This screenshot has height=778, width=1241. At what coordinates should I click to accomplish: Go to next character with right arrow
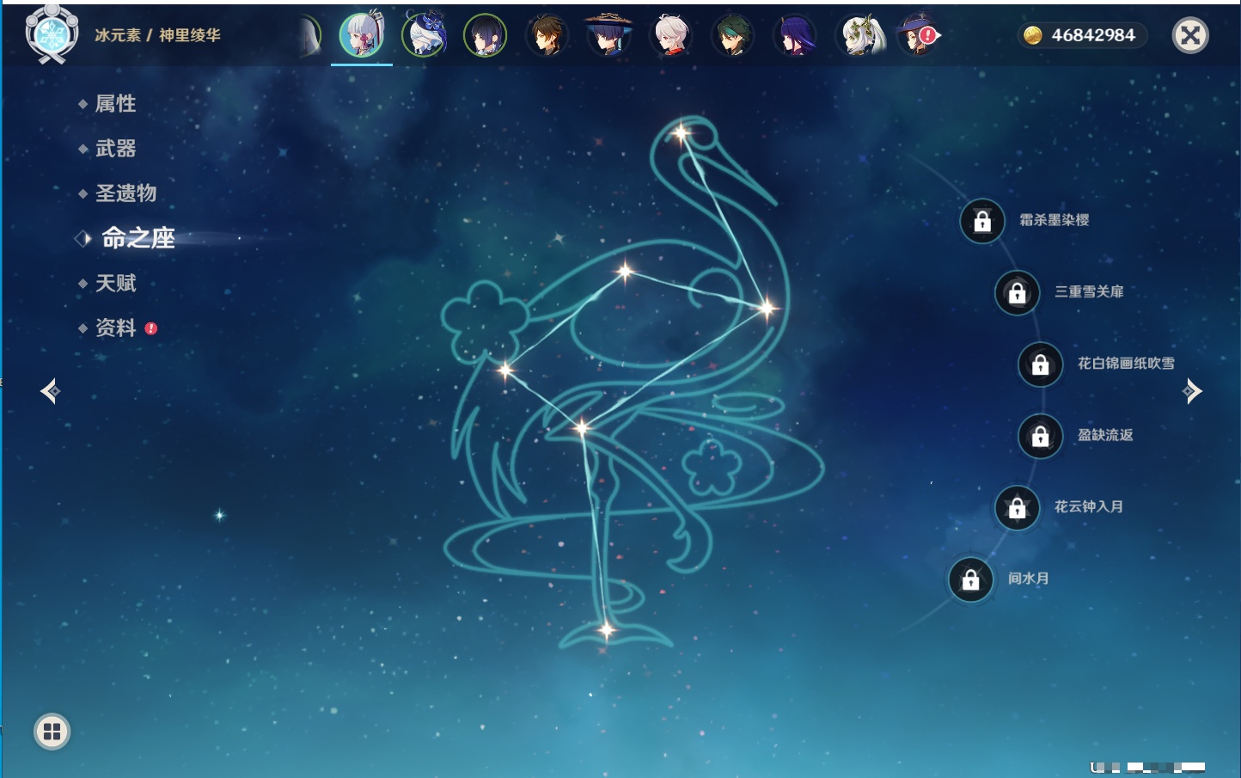coord(1192,391)
